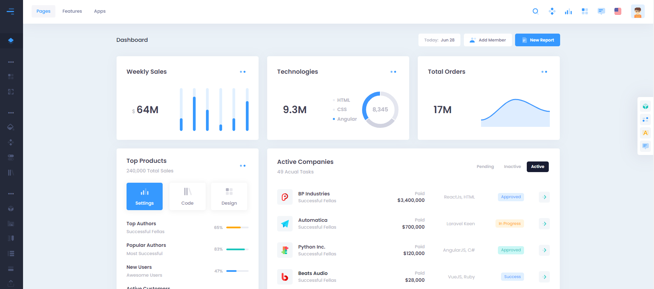The image size is (654, 289).
Task: Open the toggle switches icon in sidebar
Action: [x=11, y=157]
